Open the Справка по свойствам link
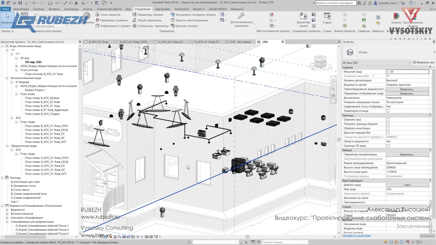The image size is (436, 245). [x=356, y=235]
